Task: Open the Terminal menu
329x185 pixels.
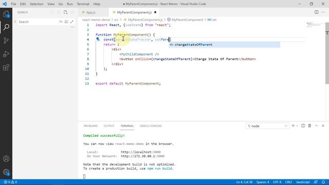Action: [x=83, y=4]
